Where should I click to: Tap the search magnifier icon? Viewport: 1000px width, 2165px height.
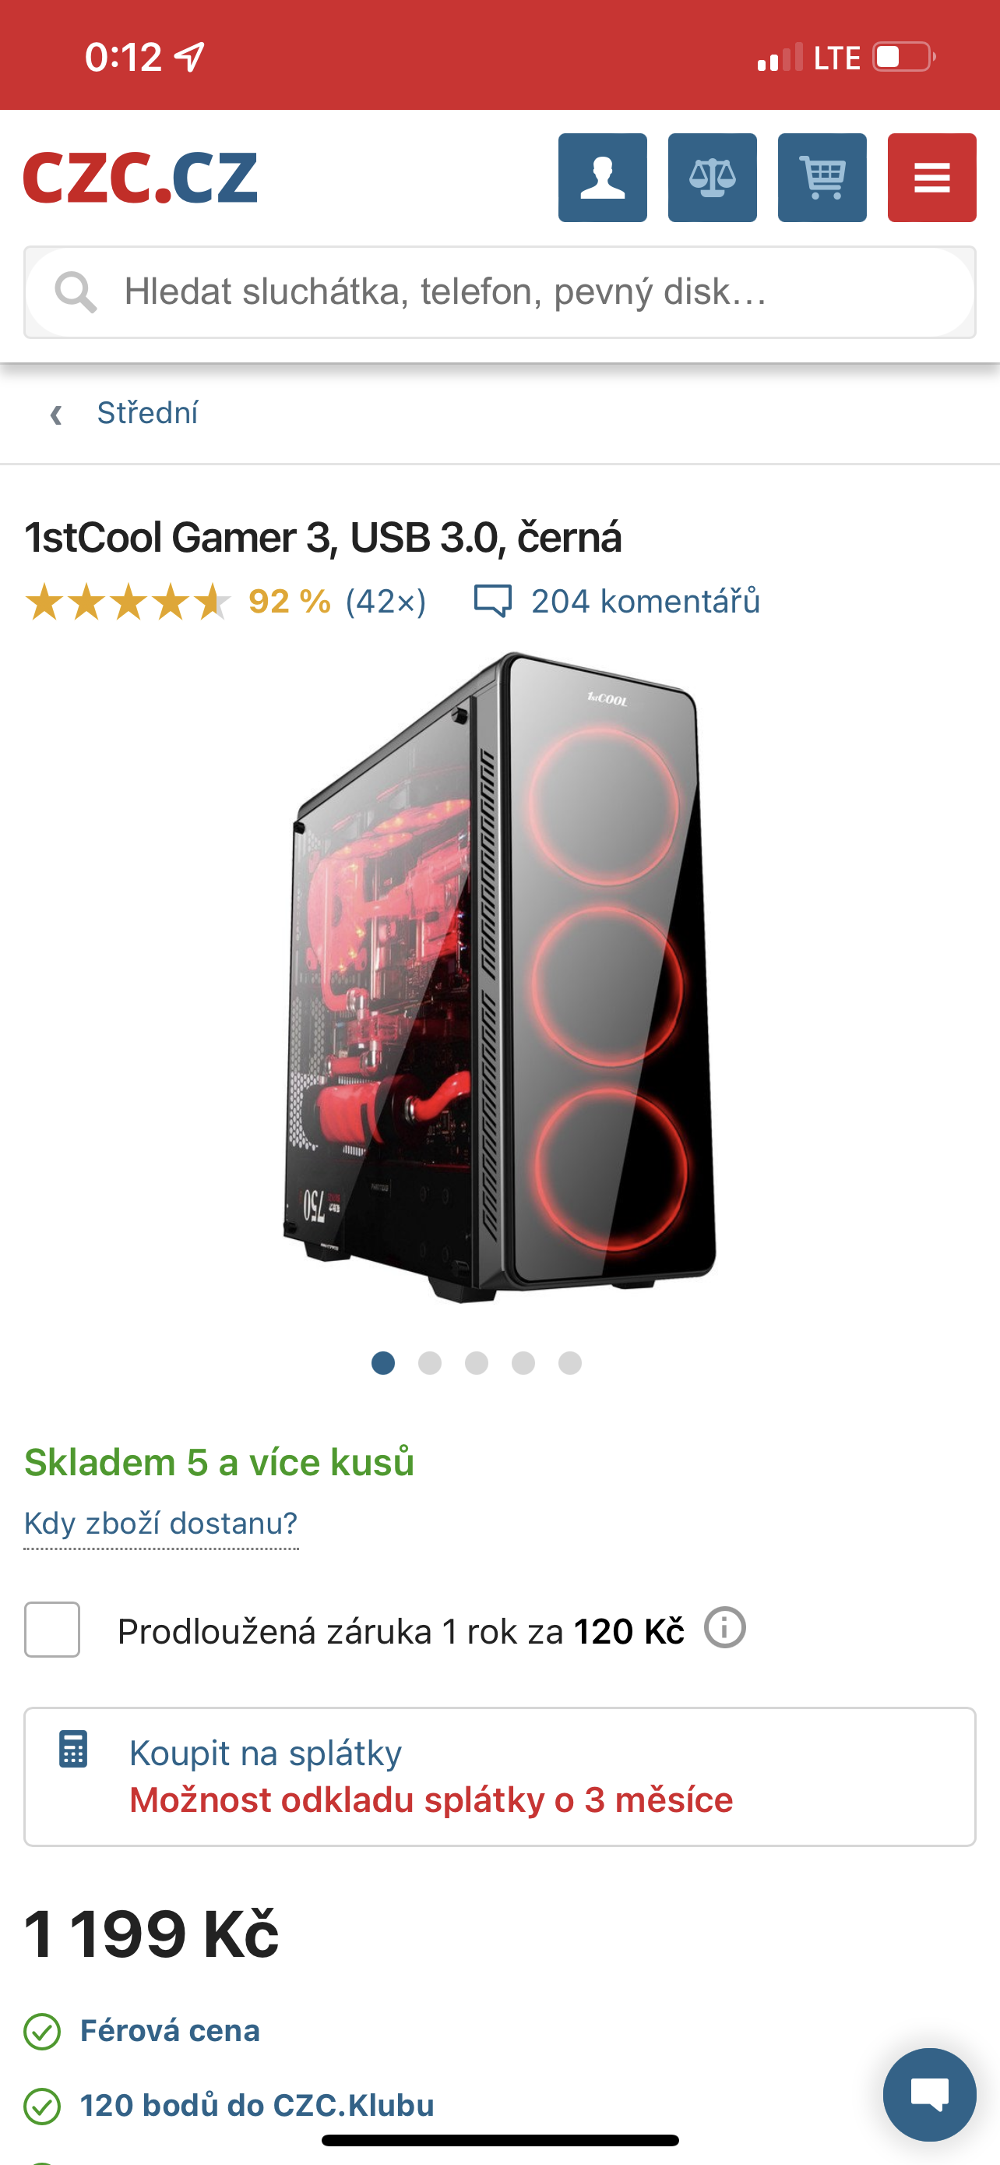click(76, 292)
